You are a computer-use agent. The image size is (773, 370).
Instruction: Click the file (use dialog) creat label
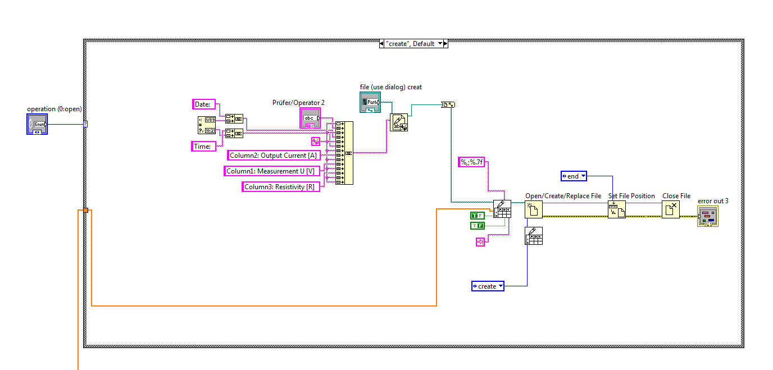click(x=391, y=87)
